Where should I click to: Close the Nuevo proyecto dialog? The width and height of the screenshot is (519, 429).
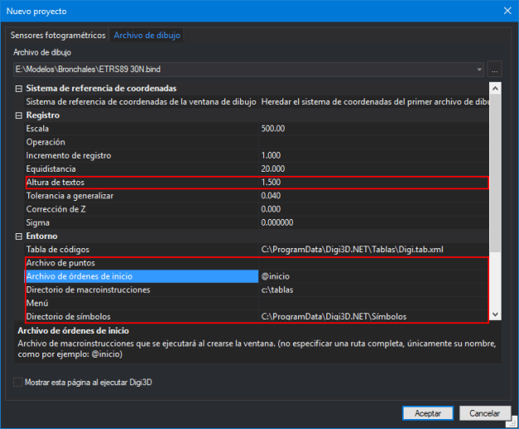(506, 12)
